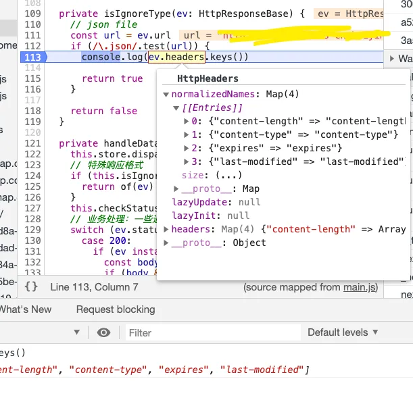Click line number 121 in the gutter
The image size is (413, 404).
[32, 143]
